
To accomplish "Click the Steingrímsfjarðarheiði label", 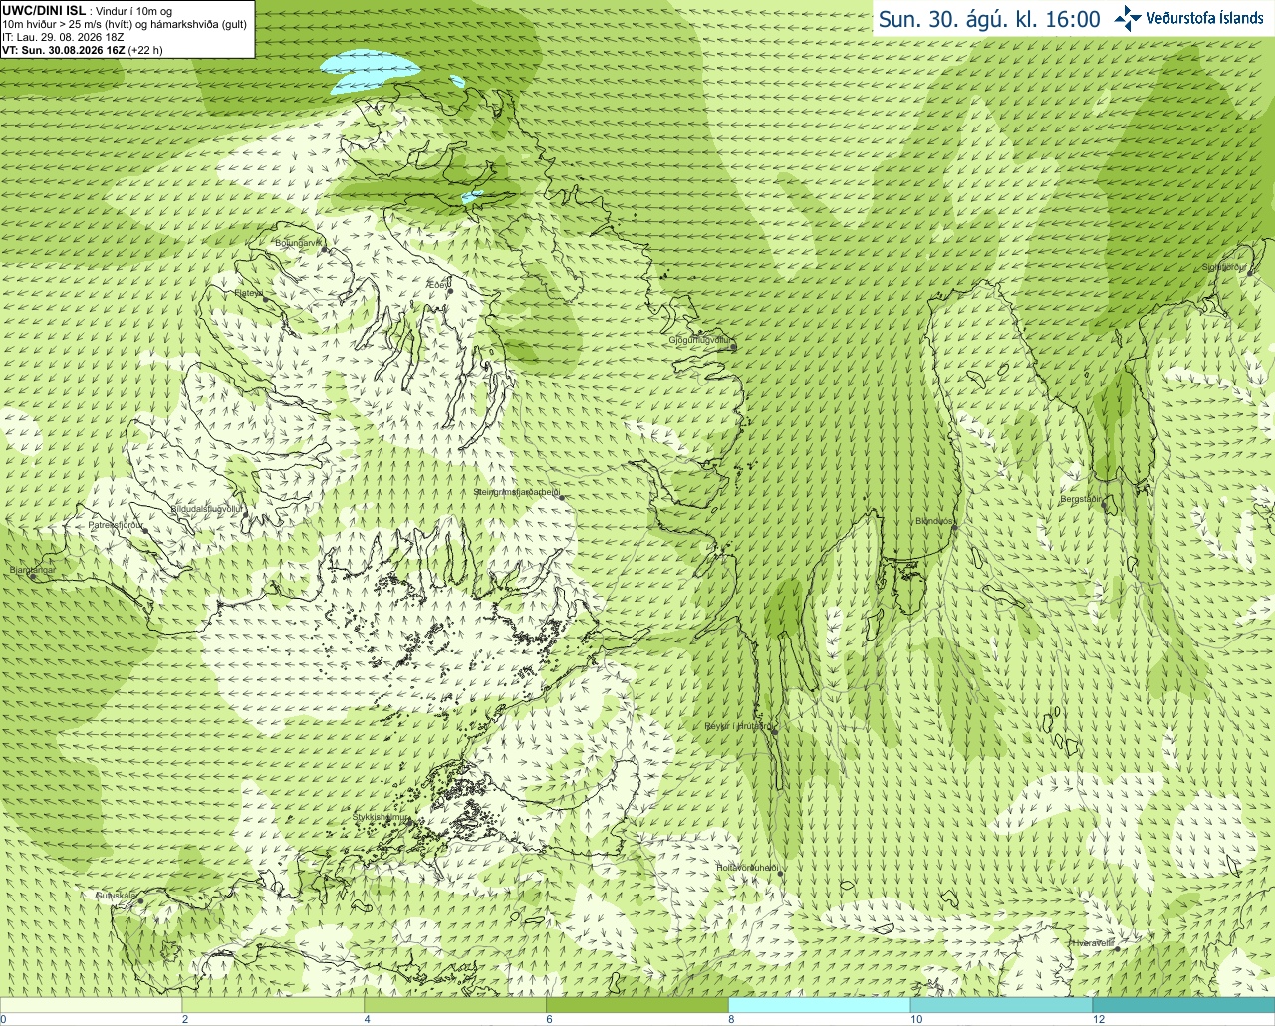I will point(516,492).
